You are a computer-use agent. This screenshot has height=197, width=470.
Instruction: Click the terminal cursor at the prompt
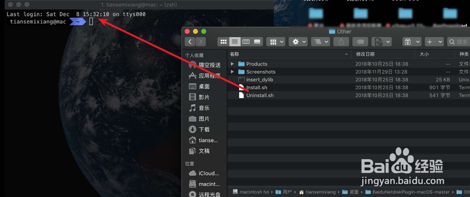click(x=92, y=22)
